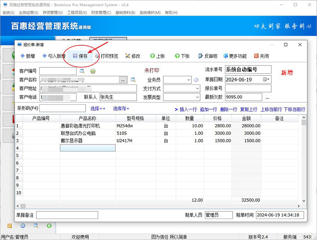Screen dimensions: 317x240
Task: Click the 28000.00 amount cell
Action: tap(246, 126)
